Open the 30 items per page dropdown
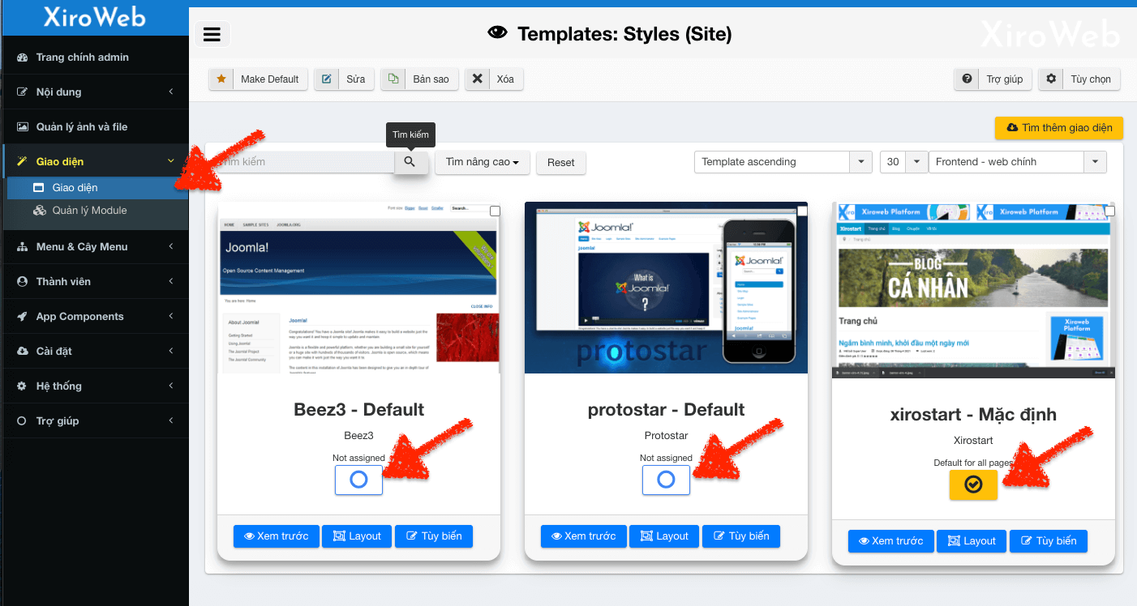This screenshot has height=606, width=1137. [x=903, y=162]
